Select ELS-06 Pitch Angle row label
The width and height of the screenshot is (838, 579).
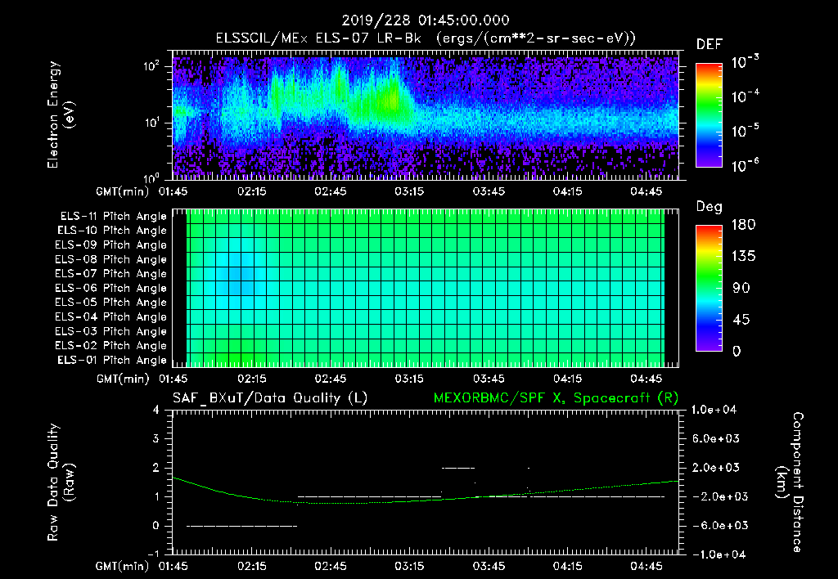click(x=110, y=288)
